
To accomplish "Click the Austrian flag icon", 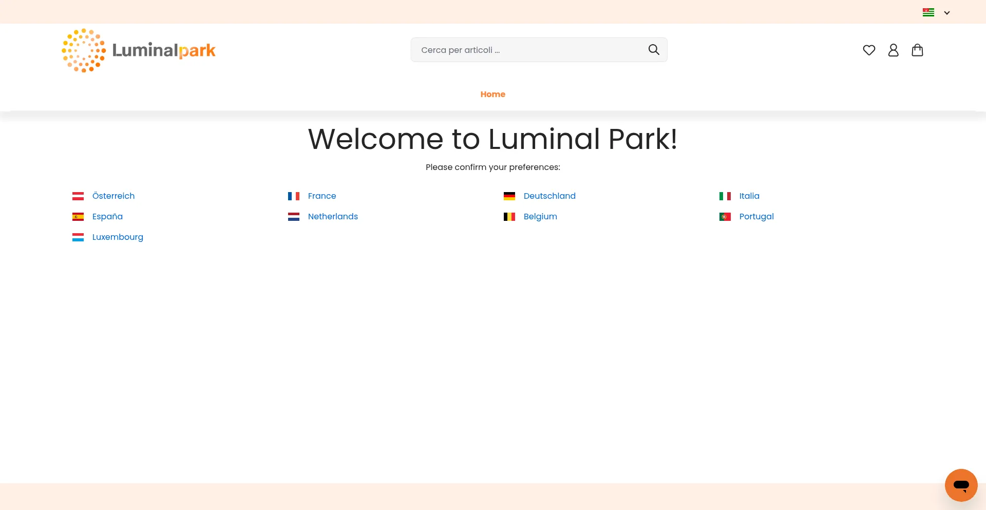I will pos(78,196).
